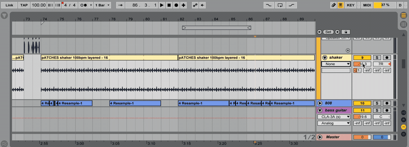409x147 pixels.
Task: Click the overview toggle triangle at top-left
Action: click(4, 16)
